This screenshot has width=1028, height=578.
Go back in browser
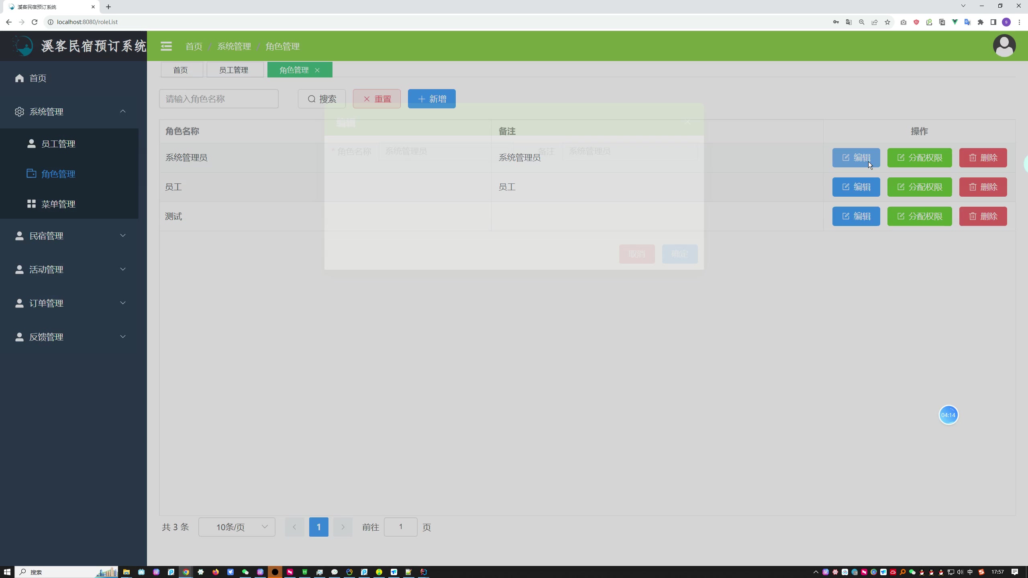9,22
